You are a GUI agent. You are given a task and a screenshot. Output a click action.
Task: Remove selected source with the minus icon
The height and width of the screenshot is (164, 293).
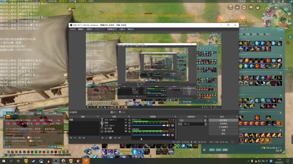[x=106, y=138]
